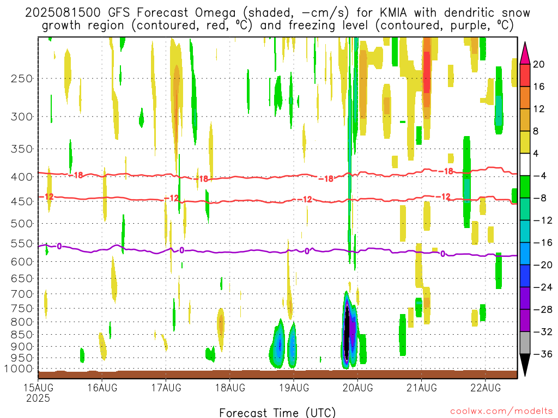Click the colorbar label '20'
The image size is (558, 418).
tap(539, 64)
